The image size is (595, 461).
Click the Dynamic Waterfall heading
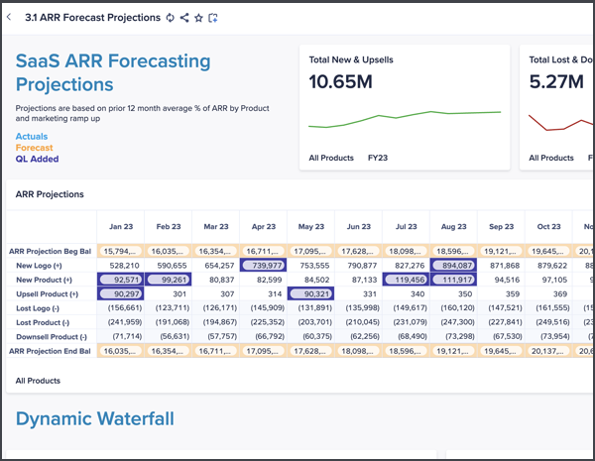[x=95, y=419]
